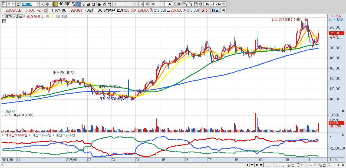Click the vertical line chart icon at bottom

coord(311,165)
